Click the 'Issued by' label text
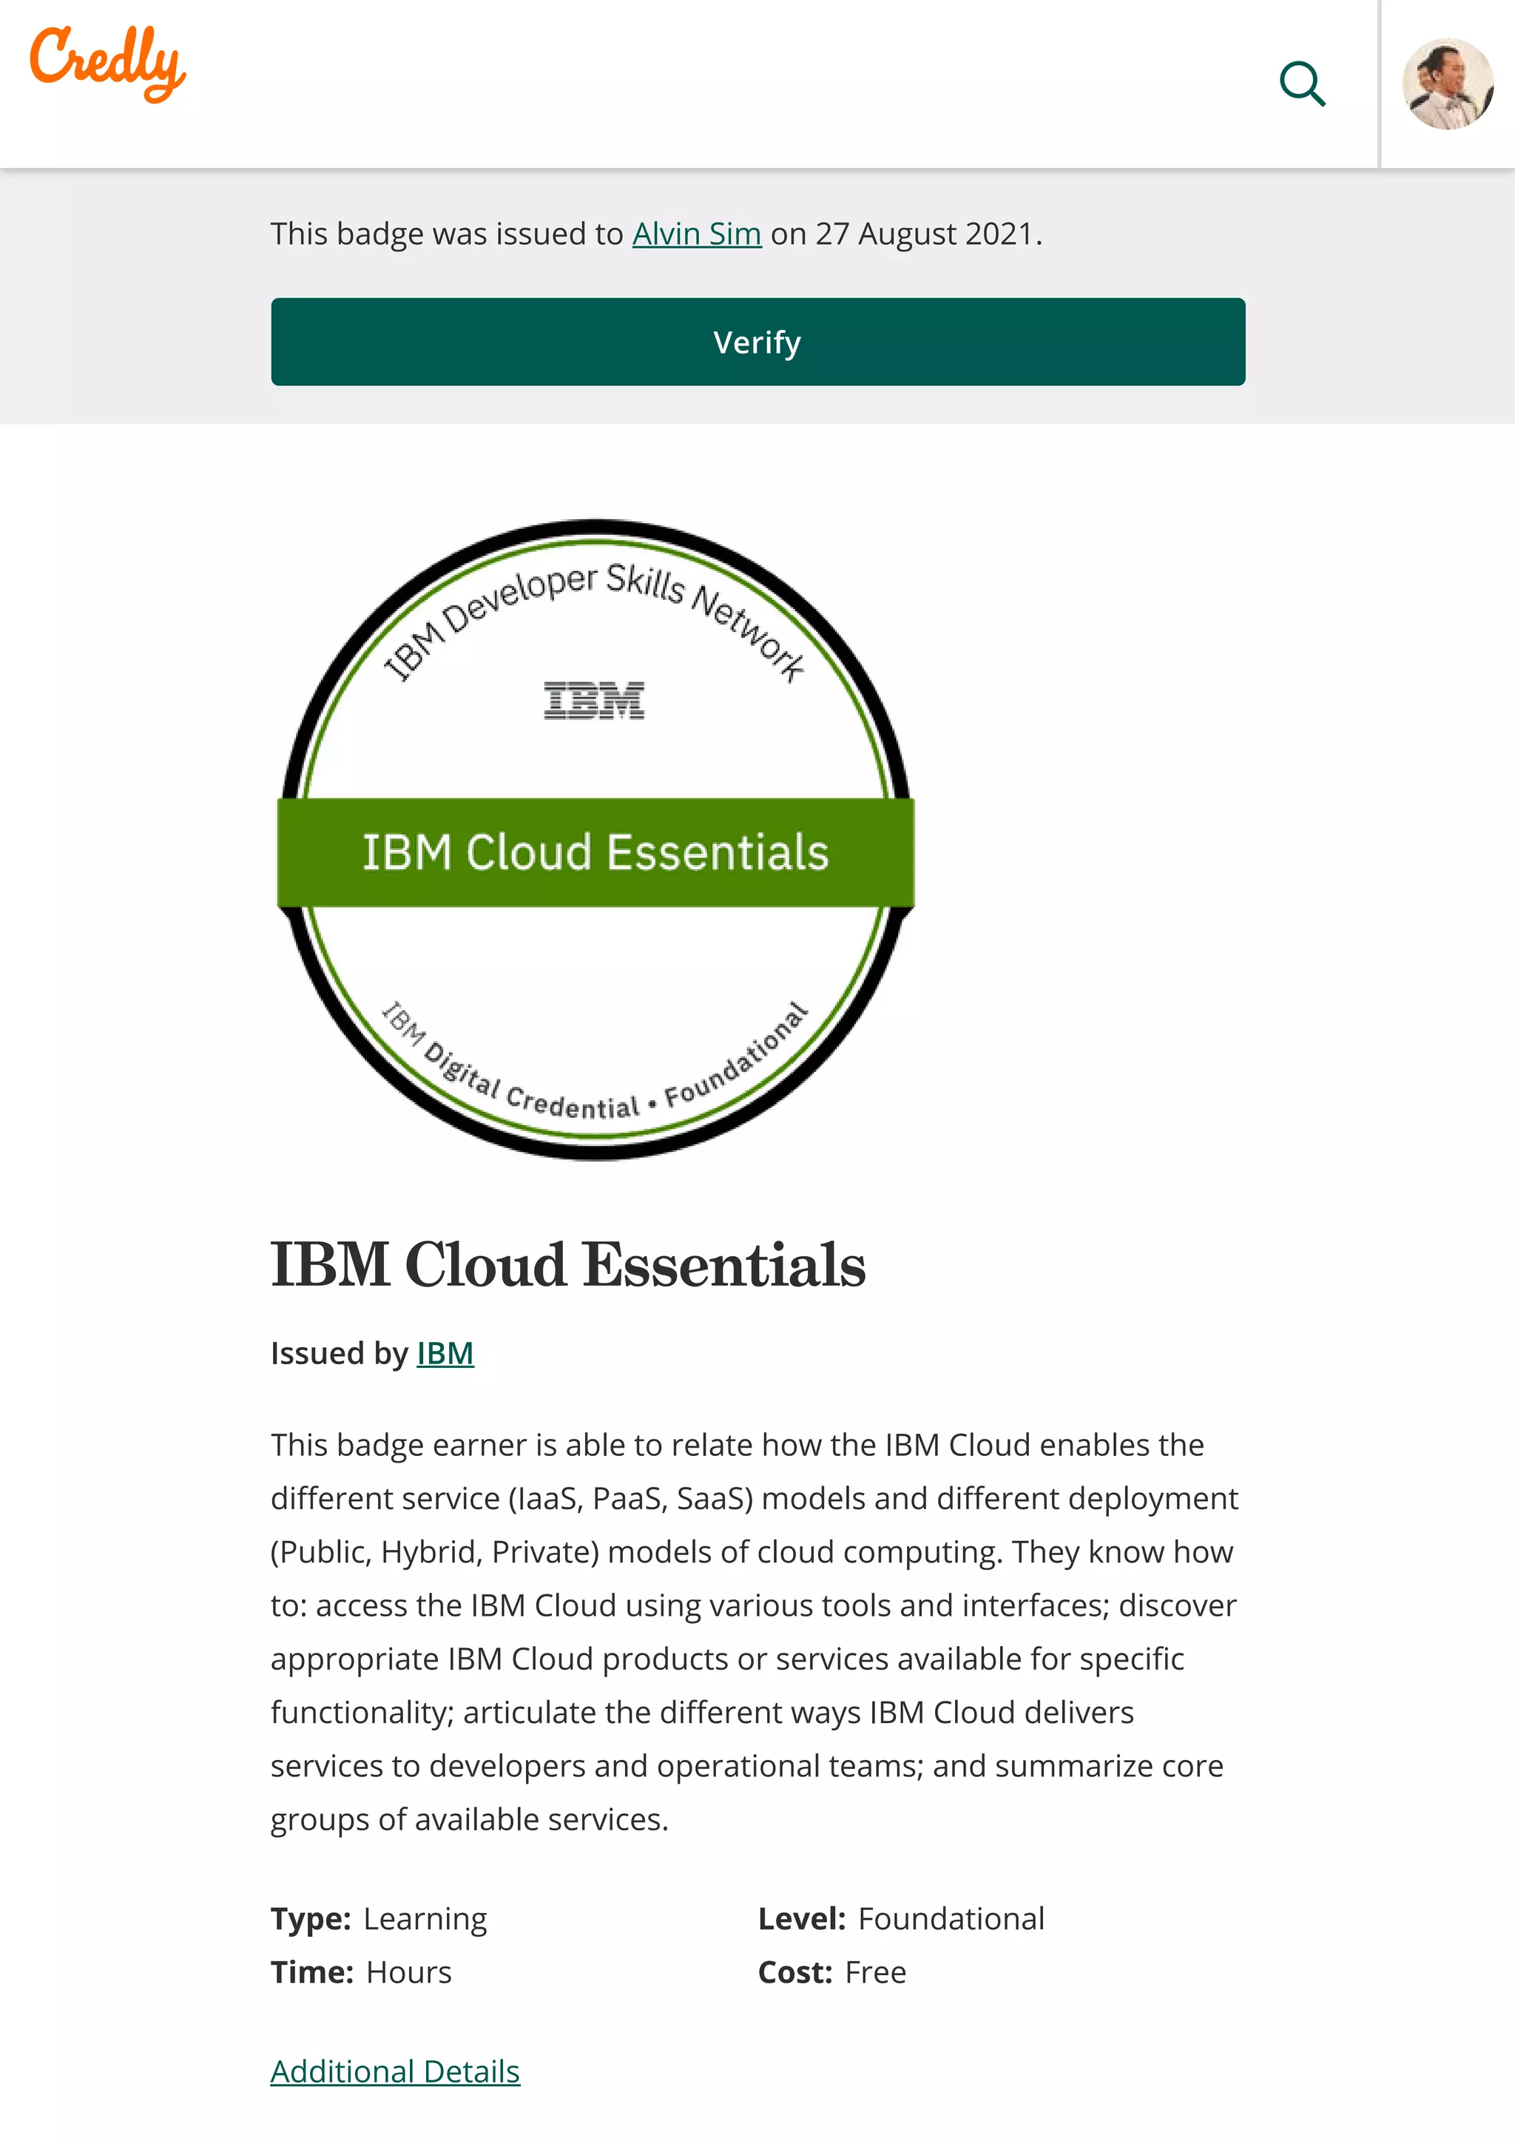1515x2141 pixels. 339,1352
